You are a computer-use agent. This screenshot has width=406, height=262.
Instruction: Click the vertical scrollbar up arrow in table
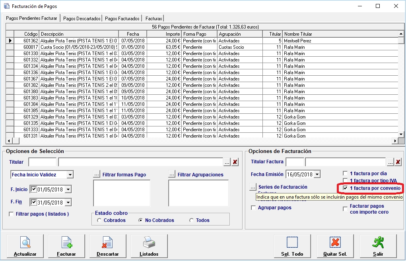(401, 34)
